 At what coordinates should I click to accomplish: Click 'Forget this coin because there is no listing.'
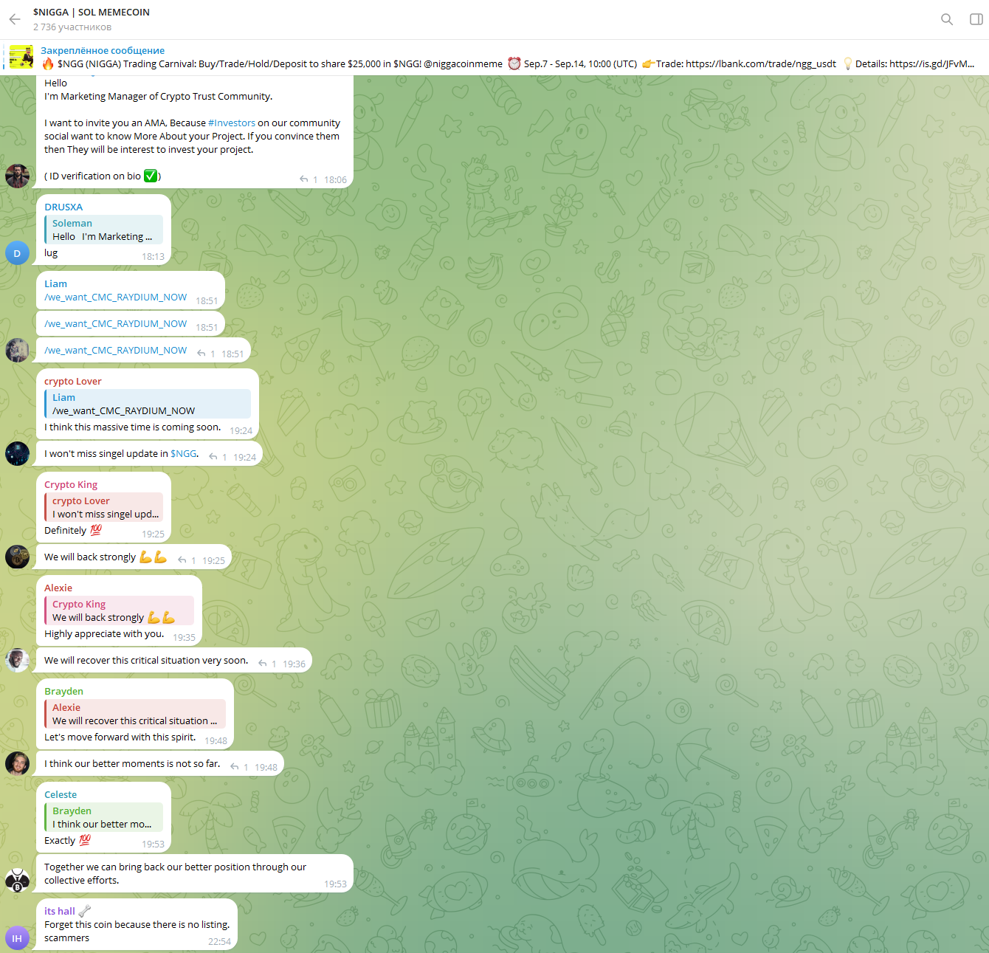point(137,925)
